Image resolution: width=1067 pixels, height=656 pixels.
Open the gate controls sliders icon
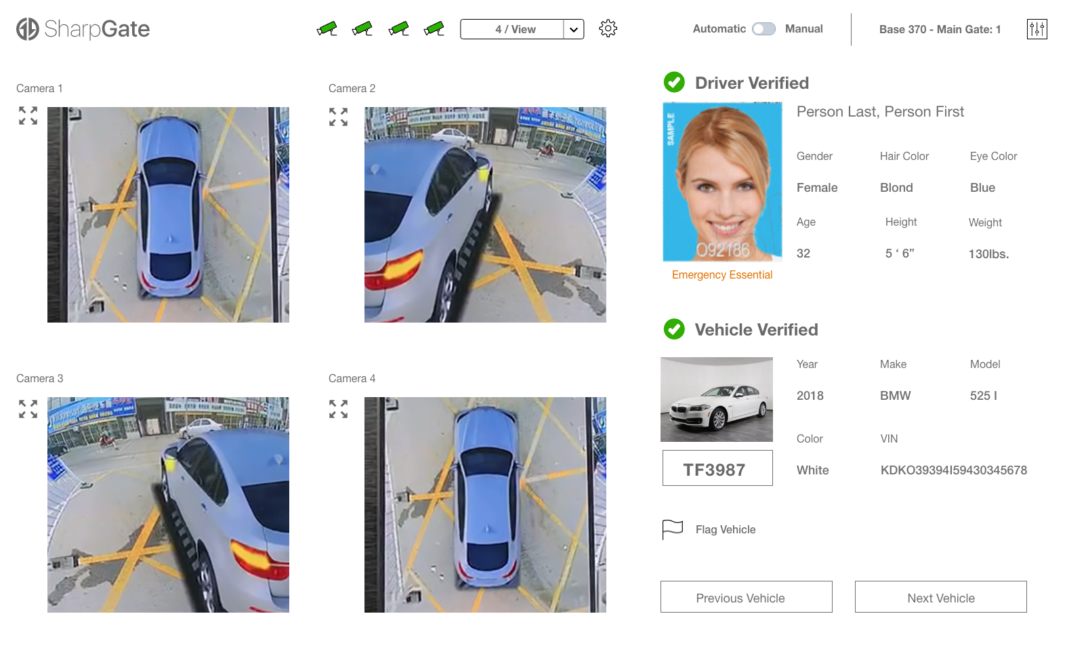[1037, 29]
